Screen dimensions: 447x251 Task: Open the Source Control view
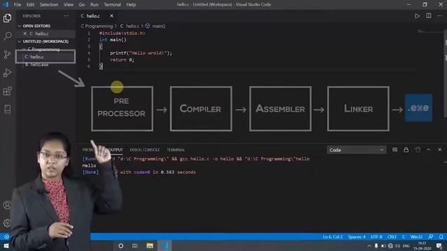[x=8, y=54]
